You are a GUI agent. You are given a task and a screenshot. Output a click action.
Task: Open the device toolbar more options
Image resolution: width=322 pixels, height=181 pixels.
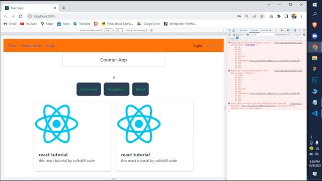224,30
